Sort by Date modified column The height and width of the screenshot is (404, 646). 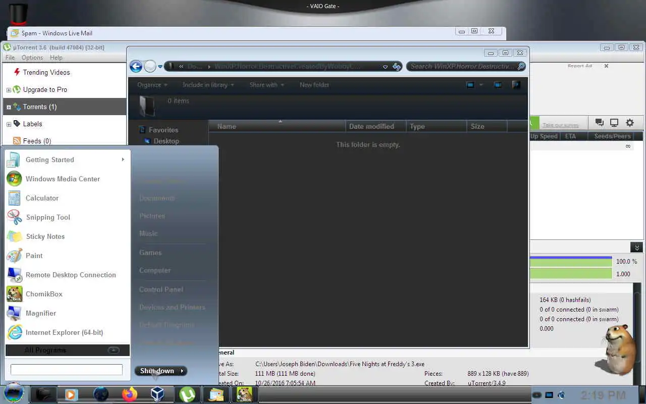coord(376,126)
